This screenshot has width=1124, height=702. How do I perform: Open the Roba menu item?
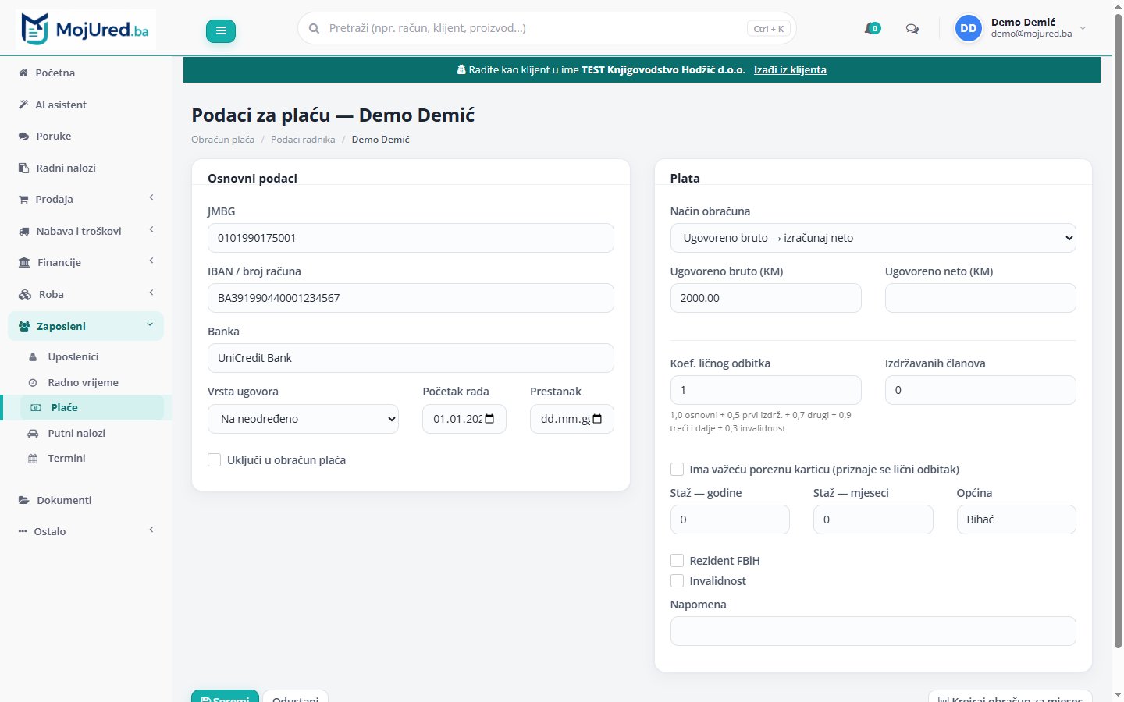[86, 294]
